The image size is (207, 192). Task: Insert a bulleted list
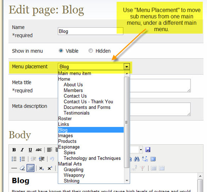coord(14,159)
